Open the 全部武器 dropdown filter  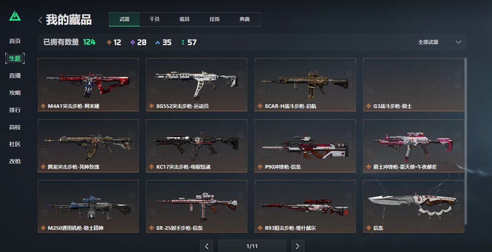[439, 42]
